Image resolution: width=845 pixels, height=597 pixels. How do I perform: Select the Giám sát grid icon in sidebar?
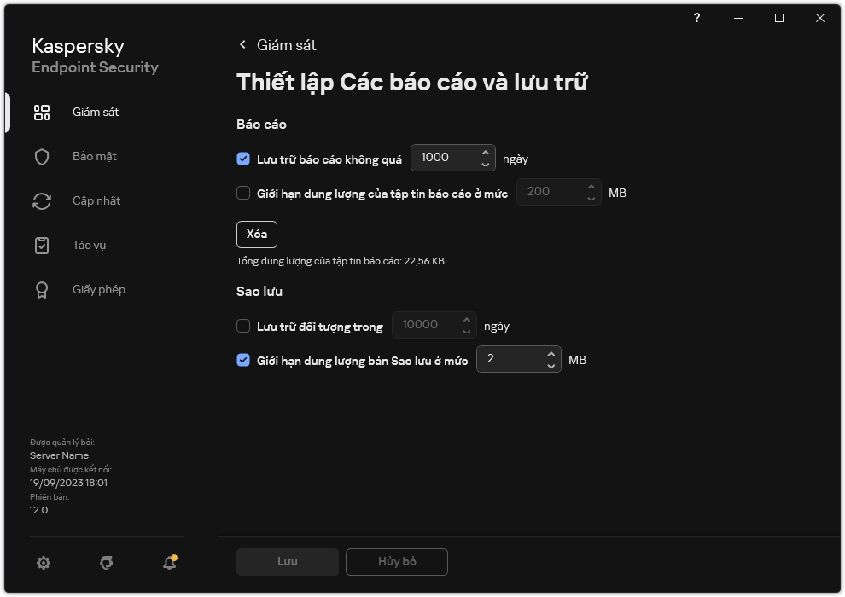[41, 112]
